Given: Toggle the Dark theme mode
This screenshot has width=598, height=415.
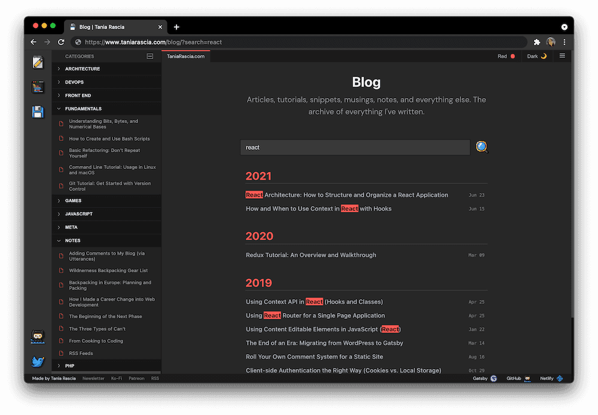Looking at the screenshot, I should (536, 56).
